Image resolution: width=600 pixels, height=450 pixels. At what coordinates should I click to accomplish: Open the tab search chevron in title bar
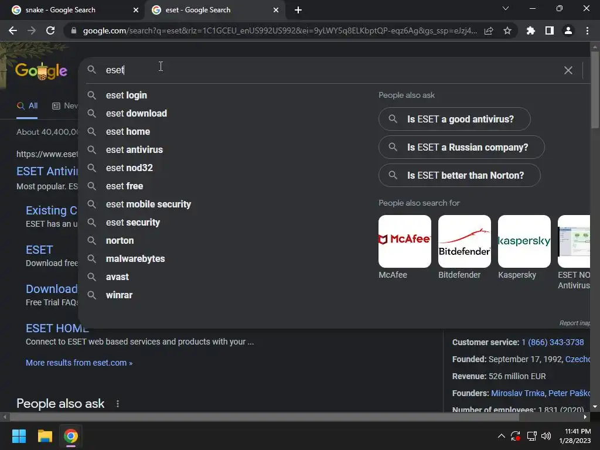(x=506, y=8)
